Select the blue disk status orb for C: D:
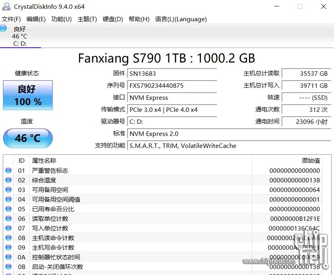The height and width of the screenshot is (275, 334). [3, 28]
